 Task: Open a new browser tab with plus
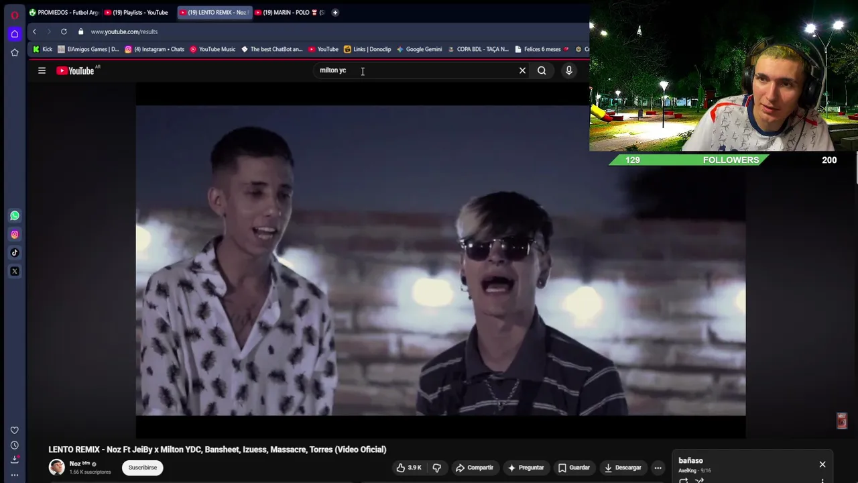coord(335,12)
